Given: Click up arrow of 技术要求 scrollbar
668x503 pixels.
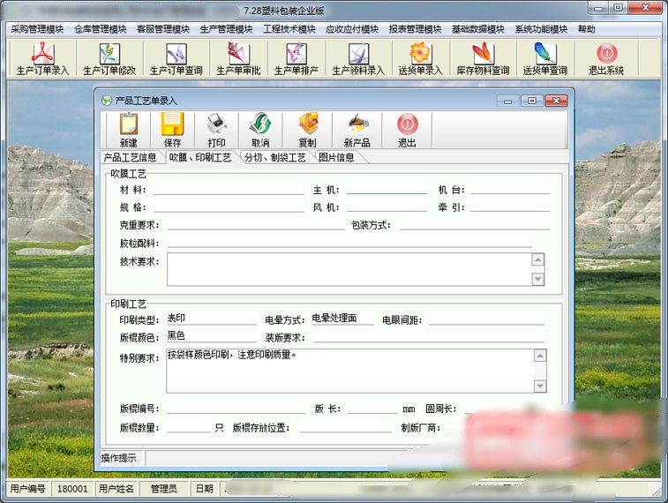Looking at the screenshot, I should point(538,259).
